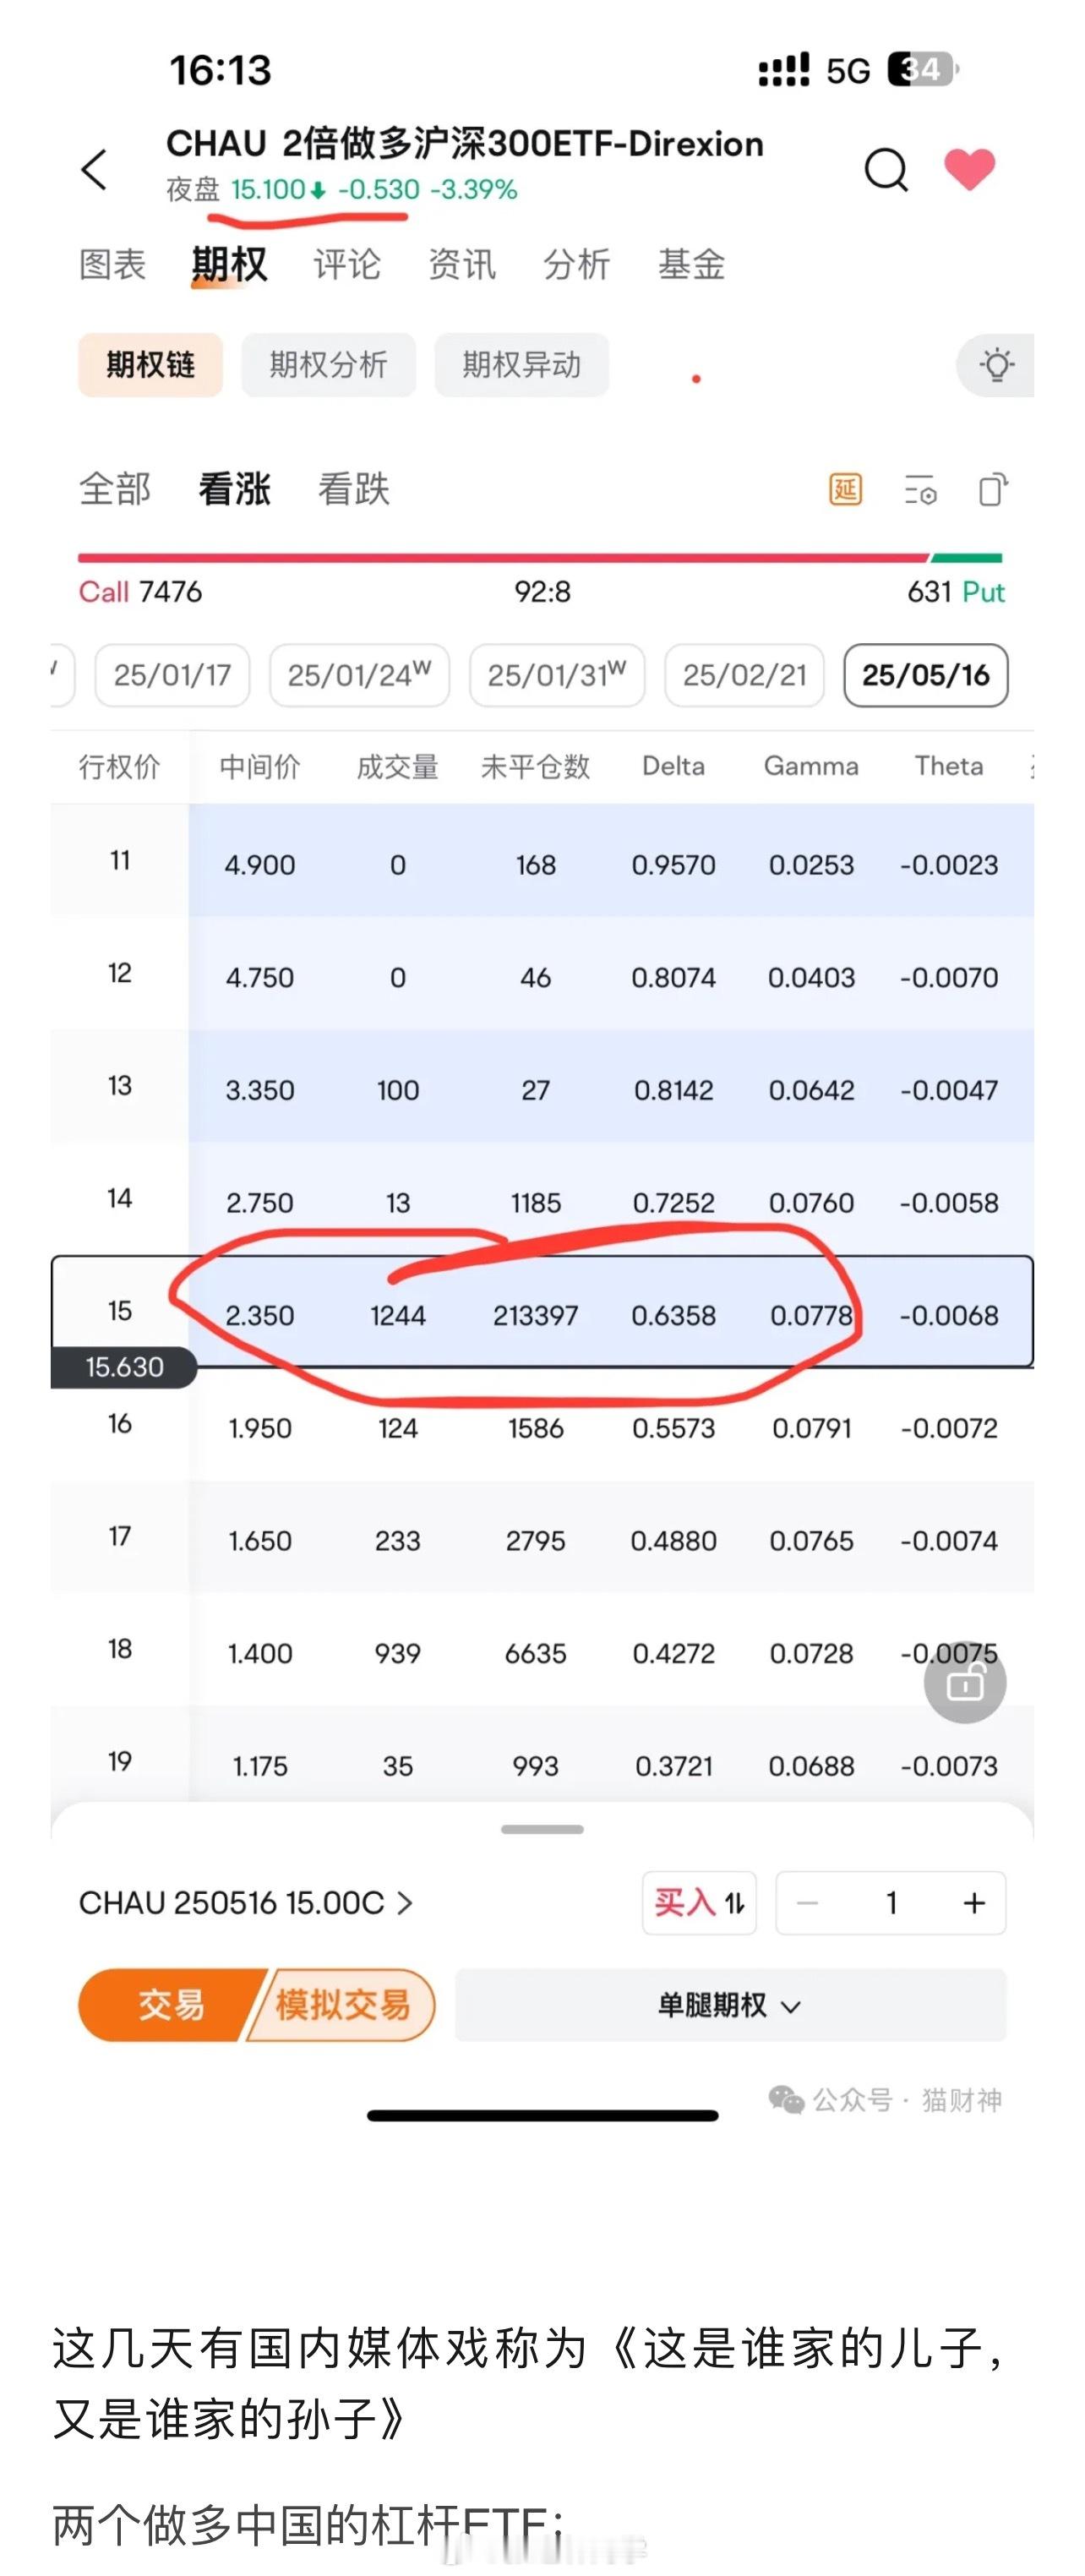Screen dimensions: 1085x2576
Task: Toggle 买入 buy/sell direction
Action: coord(699,1903)
